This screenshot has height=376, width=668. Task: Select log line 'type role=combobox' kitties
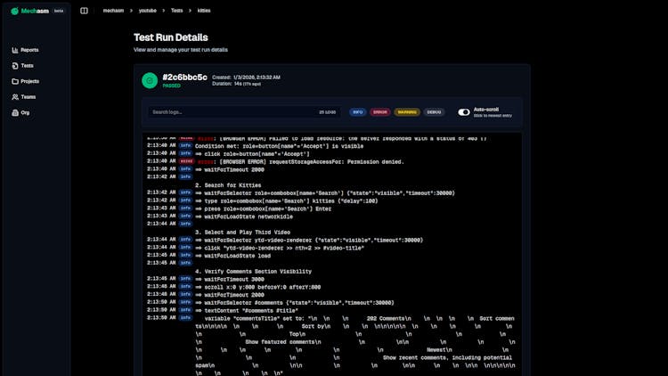[x=286, y=200]
